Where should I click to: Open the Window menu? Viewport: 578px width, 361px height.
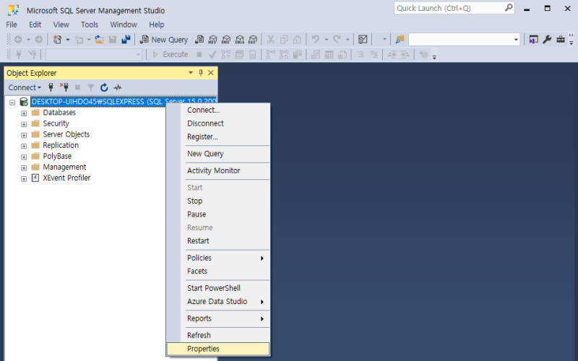[124, 25]
